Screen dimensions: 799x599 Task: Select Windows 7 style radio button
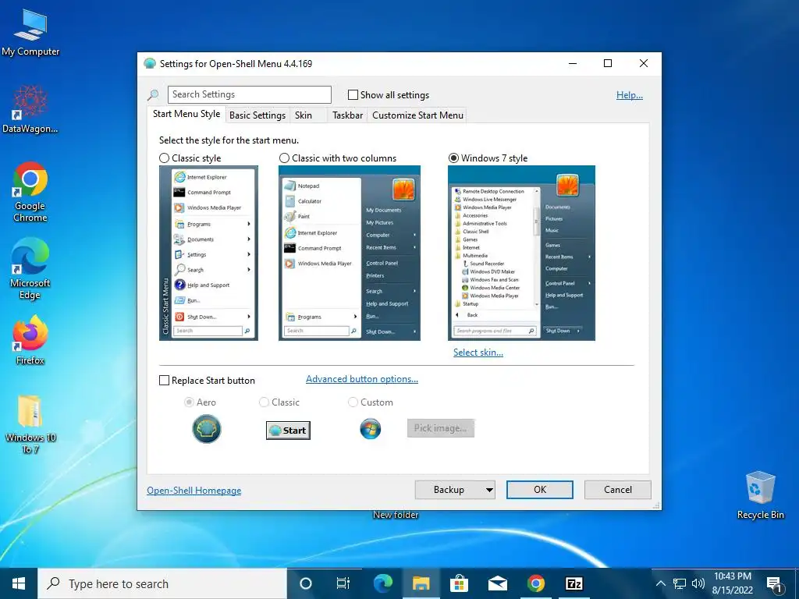(x=453, y=158)
